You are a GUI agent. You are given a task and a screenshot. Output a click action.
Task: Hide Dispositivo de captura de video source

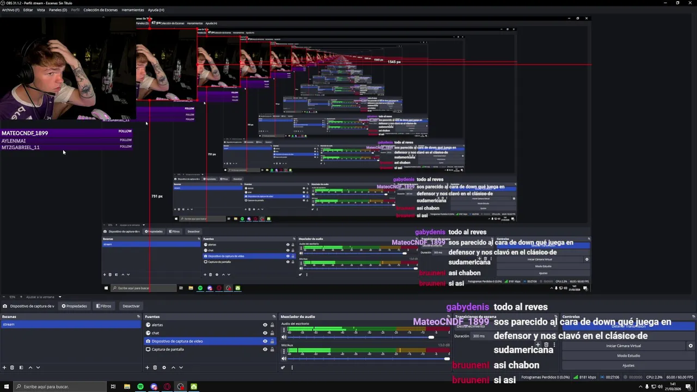(265, 341)
